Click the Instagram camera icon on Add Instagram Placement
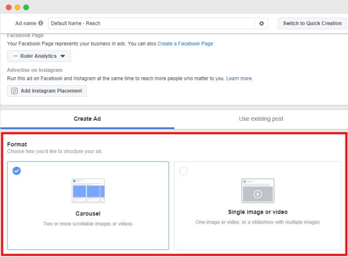The height and width of the screenshot is (257, 348). (x=14, y=91)
